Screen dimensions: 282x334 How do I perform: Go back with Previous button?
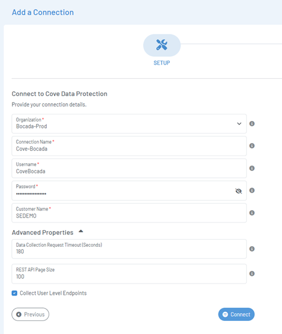(30, 314)
